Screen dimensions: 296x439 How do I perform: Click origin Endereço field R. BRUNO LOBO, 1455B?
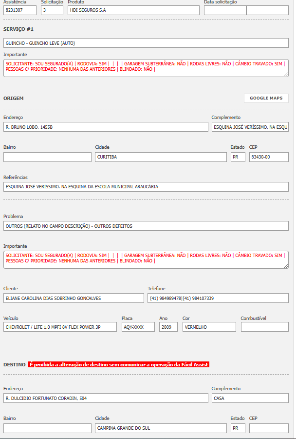tap(106, 127)
